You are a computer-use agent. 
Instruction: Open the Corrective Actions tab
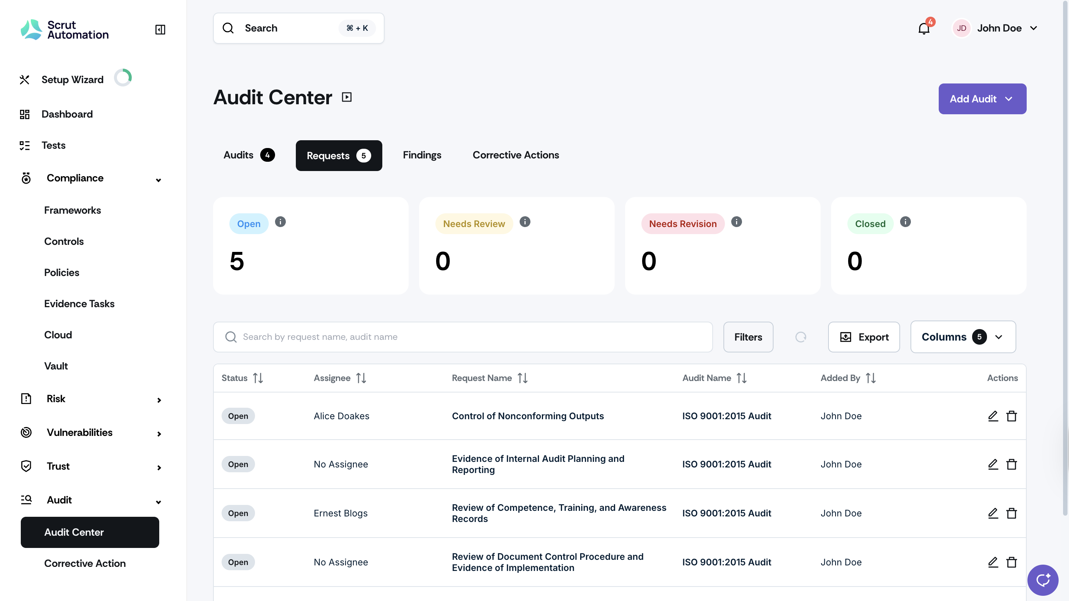click(x=516, y=155)
